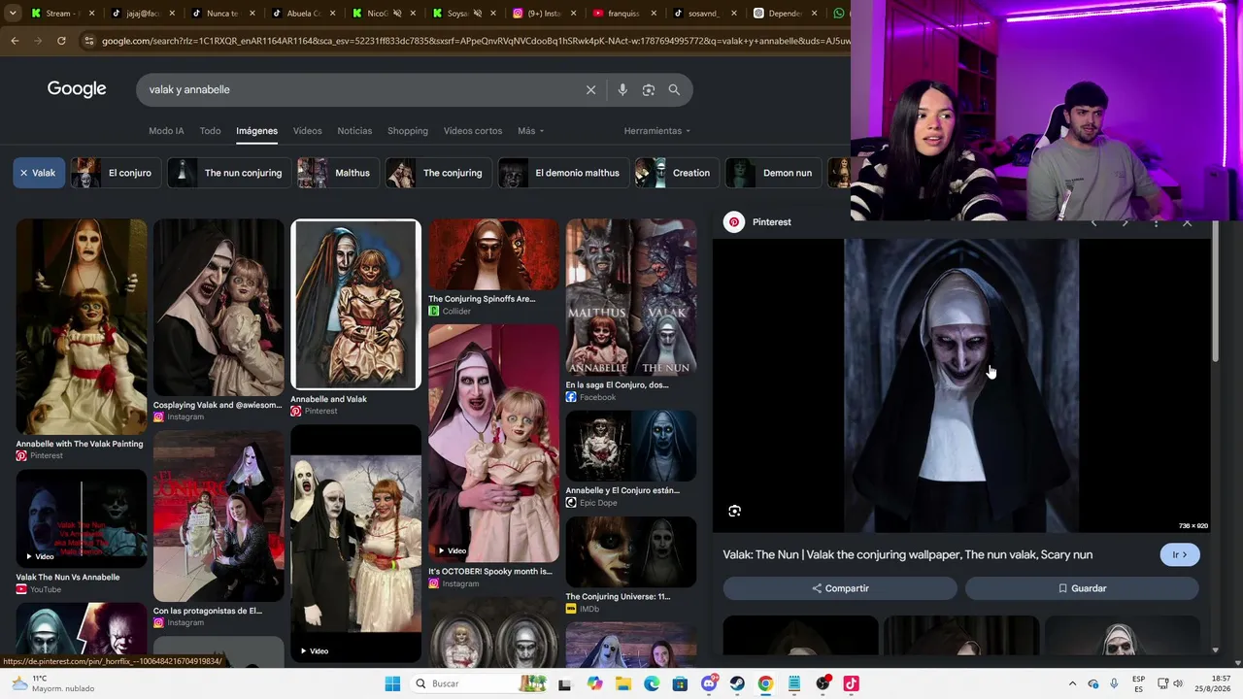
Task: Open the Instagram browser tab
Action: [x=544, y=14]
